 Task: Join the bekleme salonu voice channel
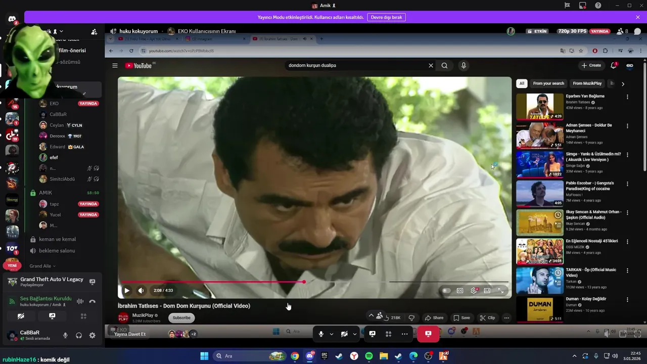(x=57, y=251)
